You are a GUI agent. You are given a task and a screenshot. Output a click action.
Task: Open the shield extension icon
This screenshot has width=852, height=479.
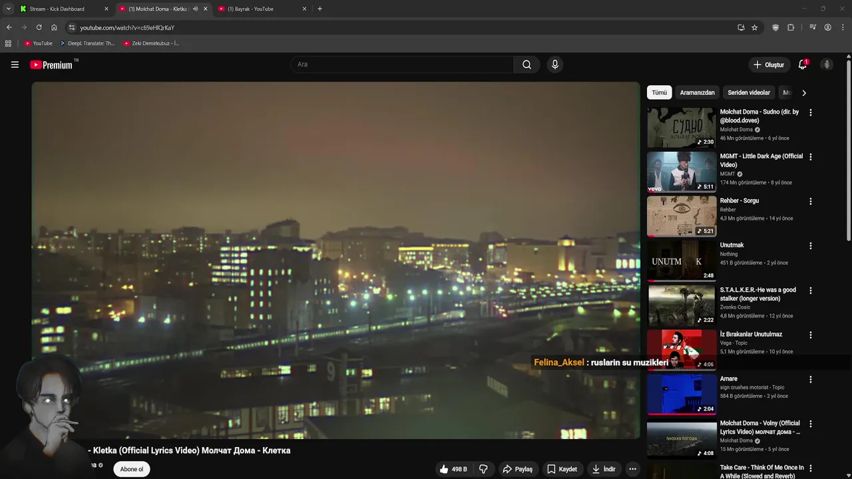(775, 27)
